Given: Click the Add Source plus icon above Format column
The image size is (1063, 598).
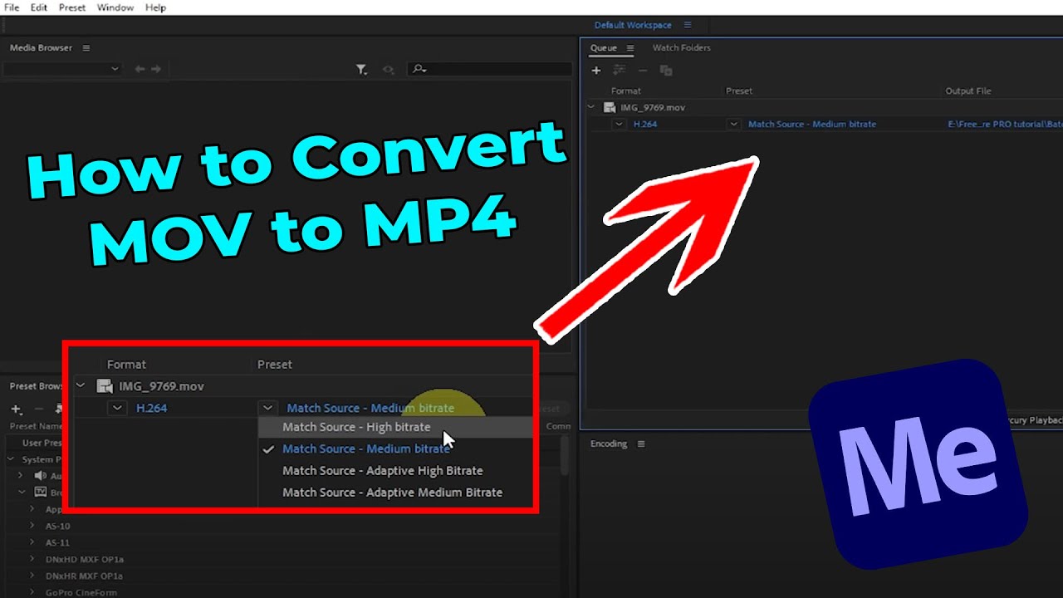Looking at the screenshot, I should [x=596, y=71].
